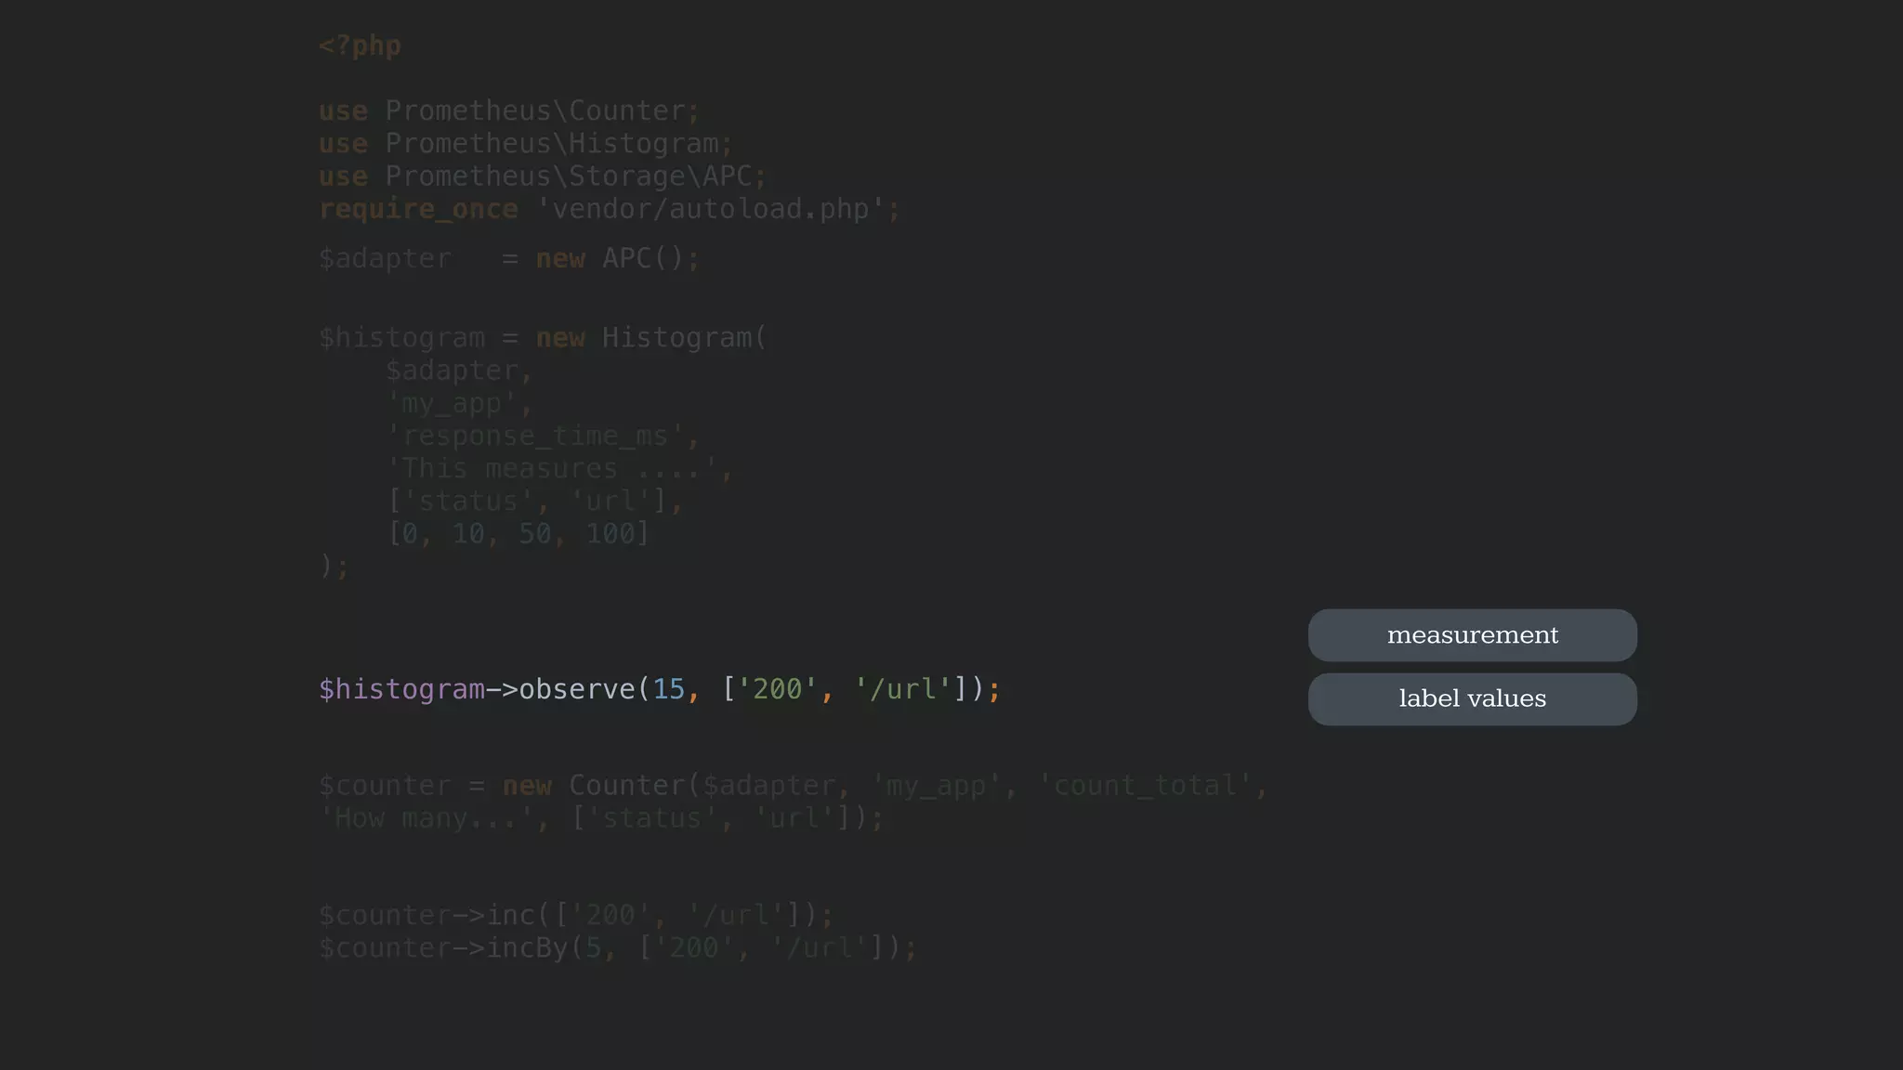Click the measurement label pill
This screenshot has height=1070, width=1903.
[1472, 635]
